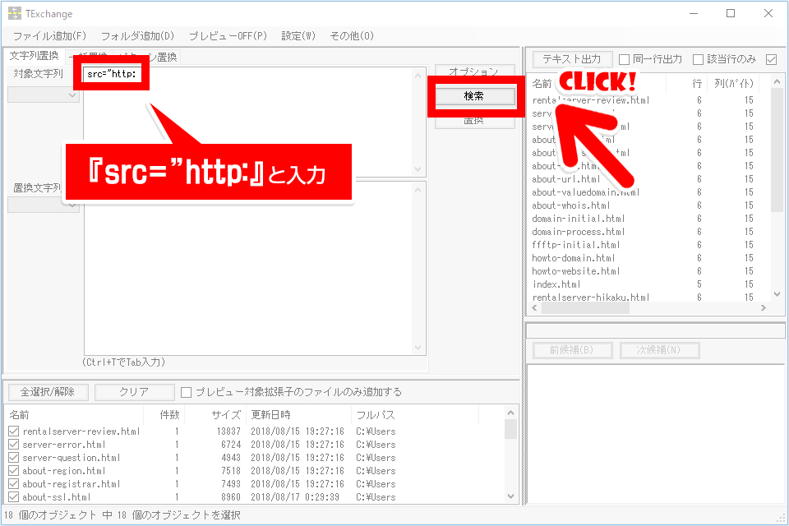Select about-whois.html in results list
This screenshot has height=526, width=789.
[x=571, y=205]
